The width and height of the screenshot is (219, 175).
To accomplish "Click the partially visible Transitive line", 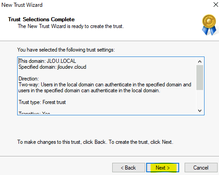I will click(x=34, y=113).
